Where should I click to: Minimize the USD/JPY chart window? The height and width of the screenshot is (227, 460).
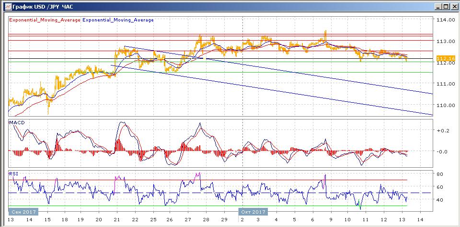coord(438,6)
